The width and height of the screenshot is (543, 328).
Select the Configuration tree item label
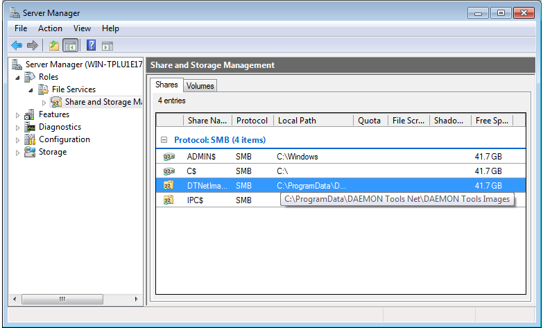coord(64,139)
